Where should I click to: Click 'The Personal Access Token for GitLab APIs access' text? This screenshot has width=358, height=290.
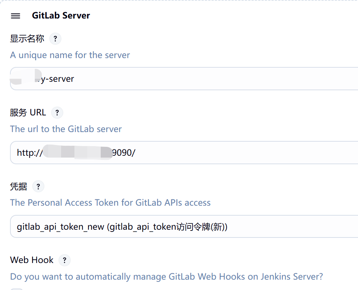tap(110, 203)
